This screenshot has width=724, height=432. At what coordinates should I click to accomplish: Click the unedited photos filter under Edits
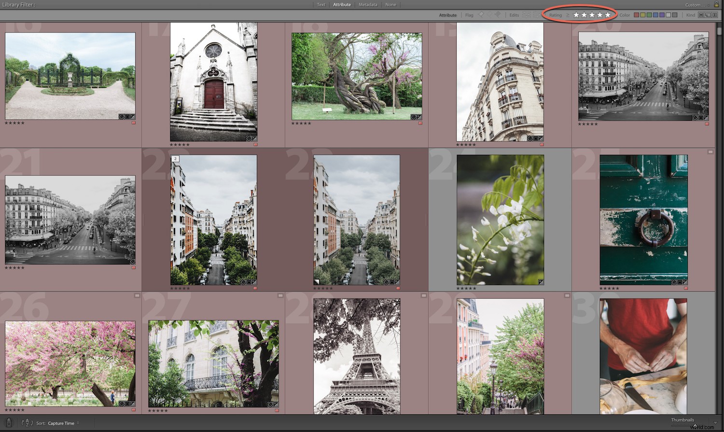pyautogui.click(x=537, y=15)
